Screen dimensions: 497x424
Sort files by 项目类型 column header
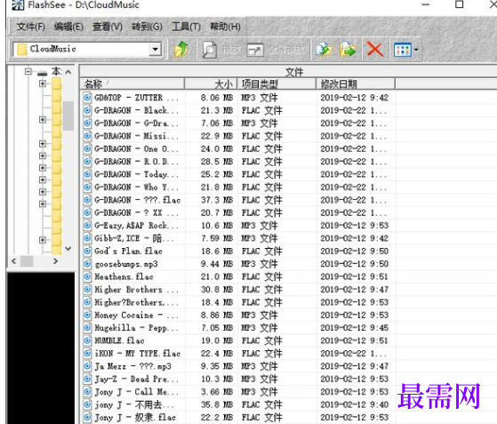click(277, 84)
